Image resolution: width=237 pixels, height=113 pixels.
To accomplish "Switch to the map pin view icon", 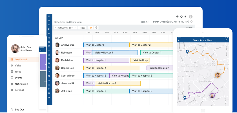I will [x=96, y=28].
